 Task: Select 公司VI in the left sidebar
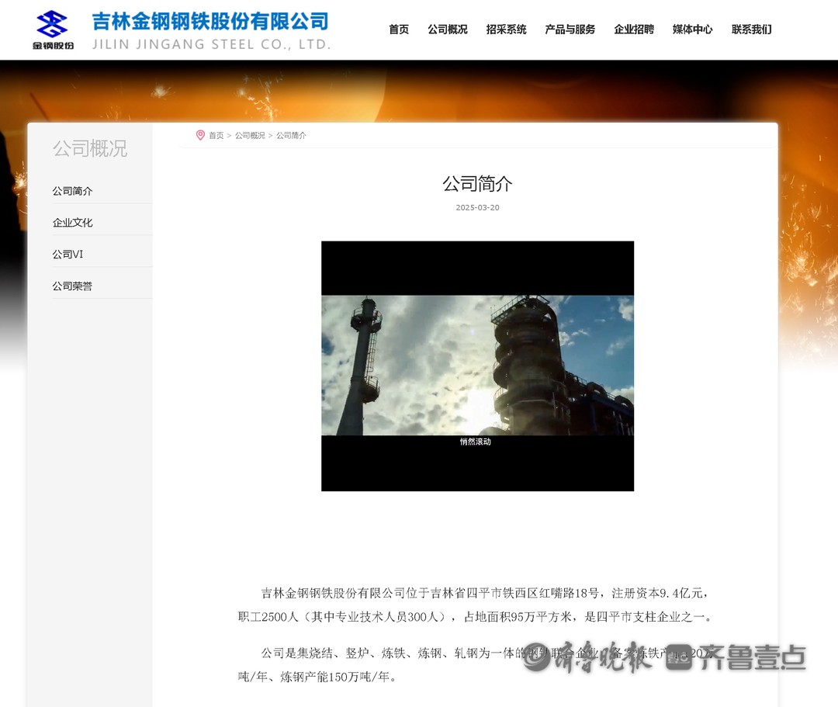[68, 255]
